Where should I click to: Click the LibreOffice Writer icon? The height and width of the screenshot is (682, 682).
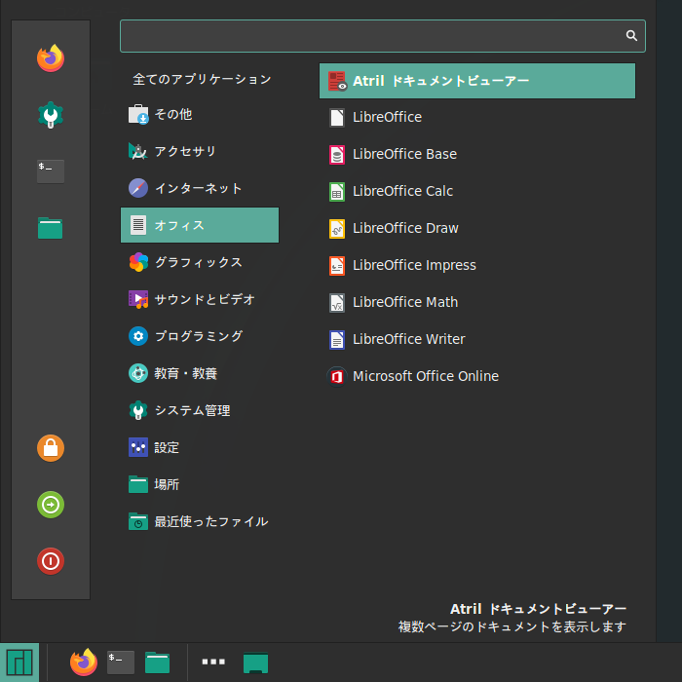coord(337,340)
